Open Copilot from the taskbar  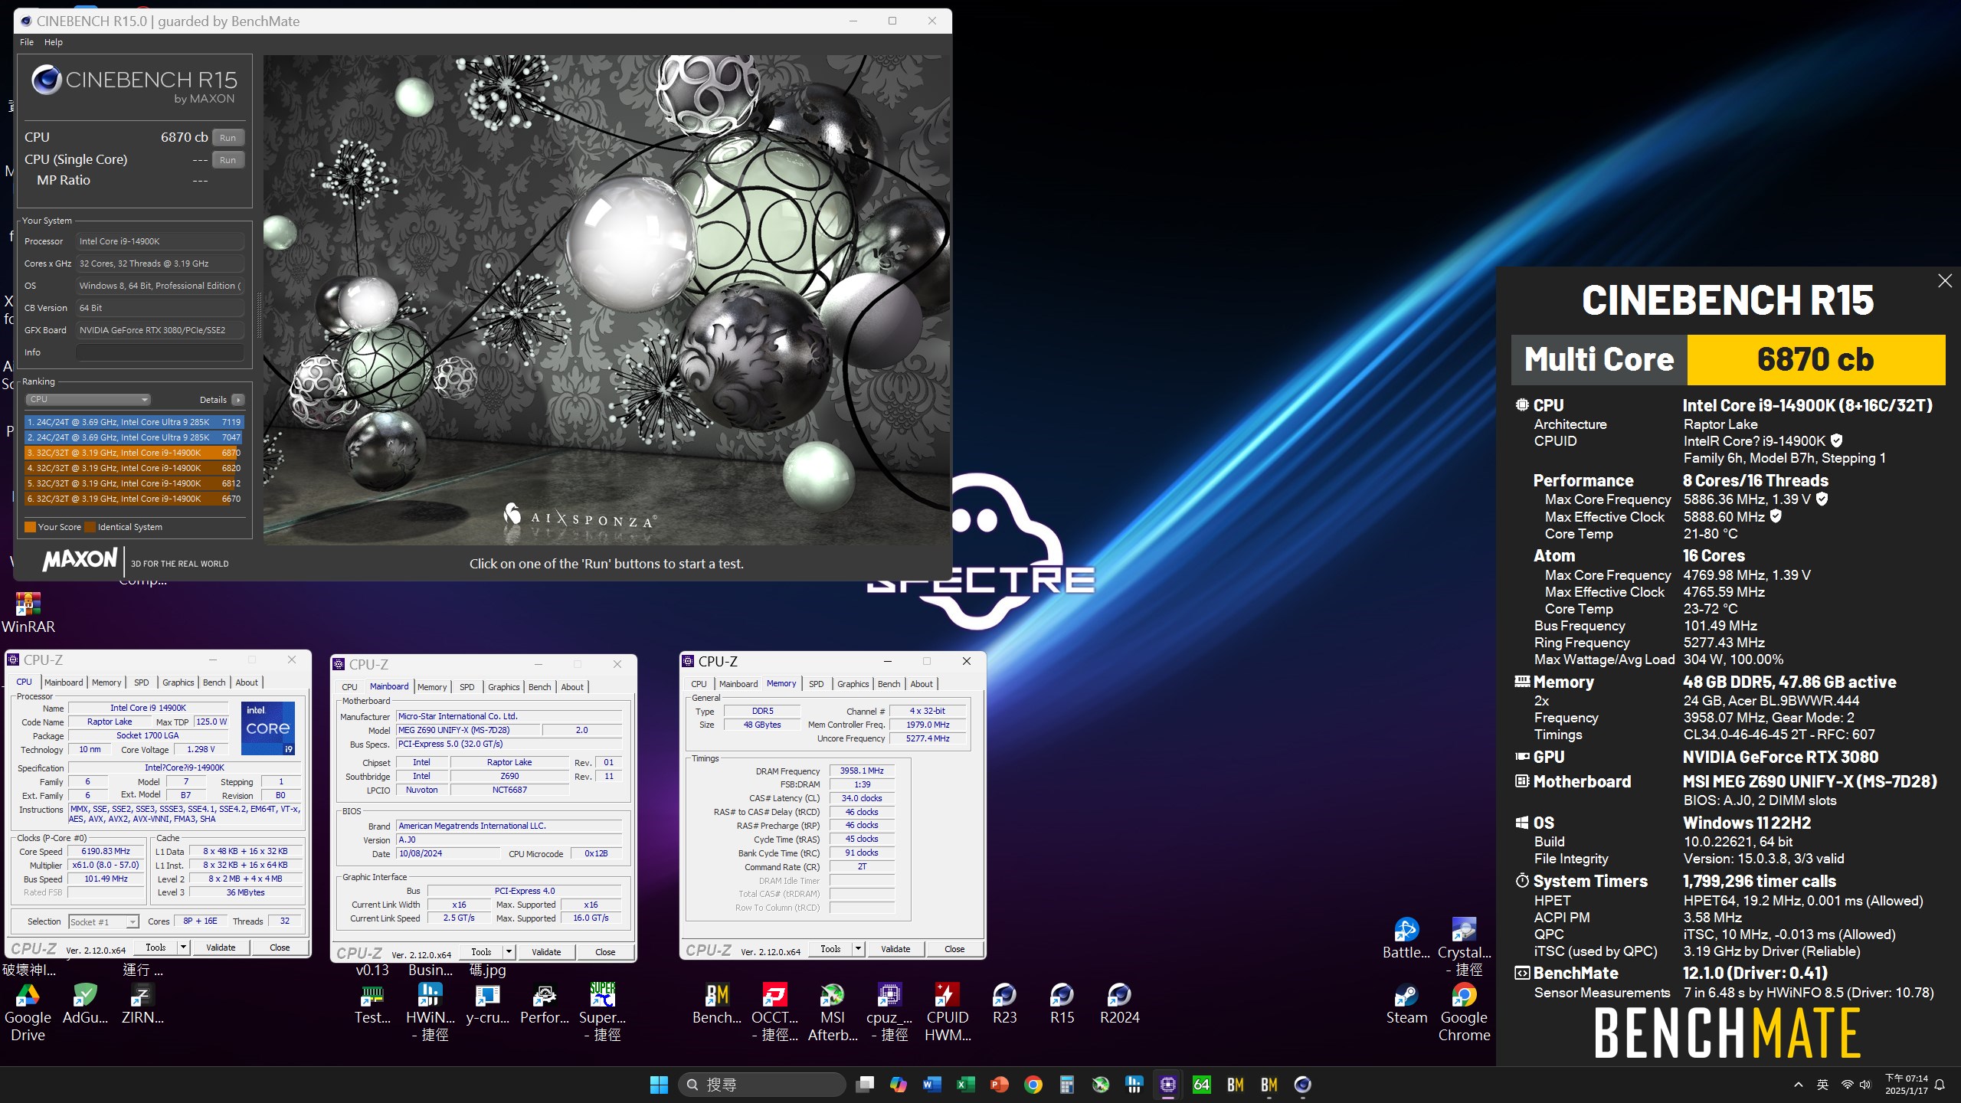898,1085
